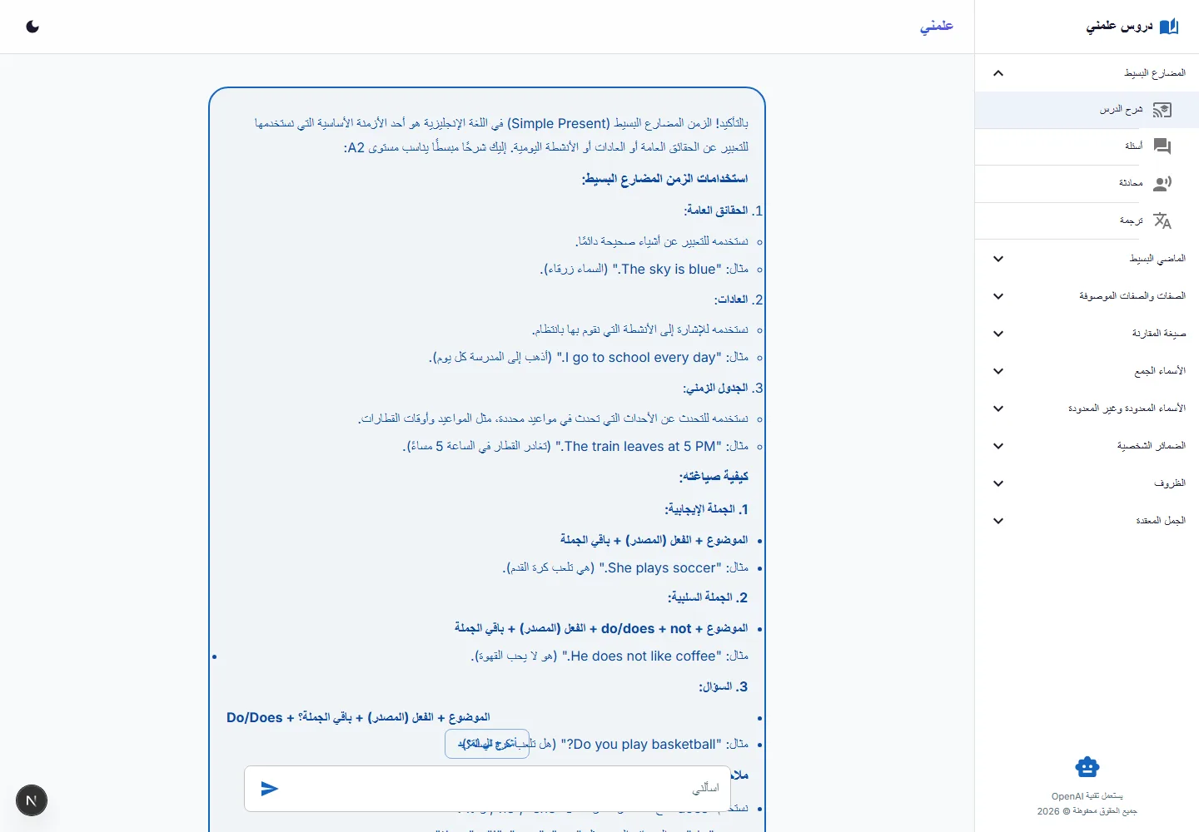Expand the الظروف section
The image size is (1199, 832).
1087,483
